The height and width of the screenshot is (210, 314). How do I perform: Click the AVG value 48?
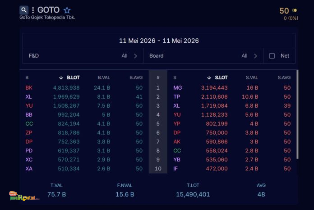(261, 194)
